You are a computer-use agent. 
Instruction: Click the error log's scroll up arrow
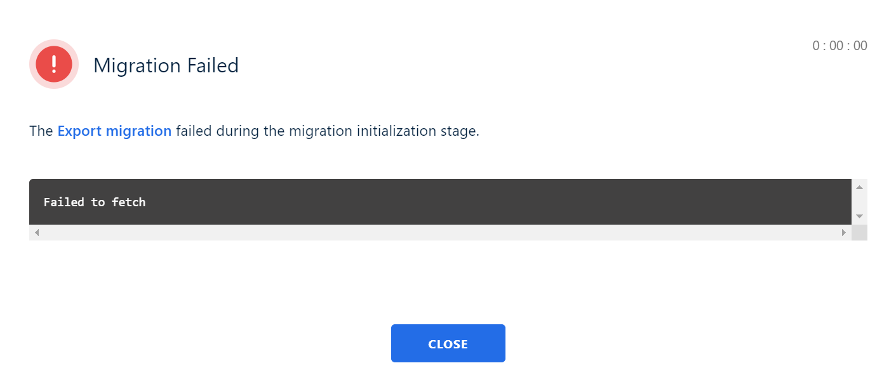[859, 187]
